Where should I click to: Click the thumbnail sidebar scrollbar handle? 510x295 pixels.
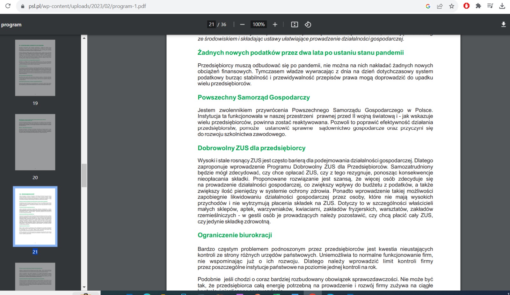[84, 176]
